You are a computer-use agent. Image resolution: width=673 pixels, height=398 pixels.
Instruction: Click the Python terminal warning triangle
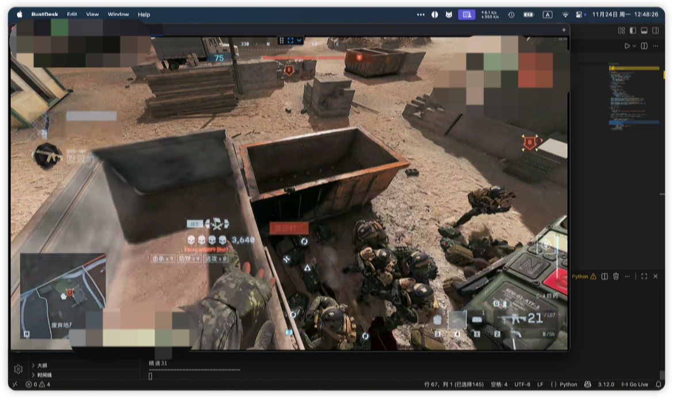coord(593,276)
